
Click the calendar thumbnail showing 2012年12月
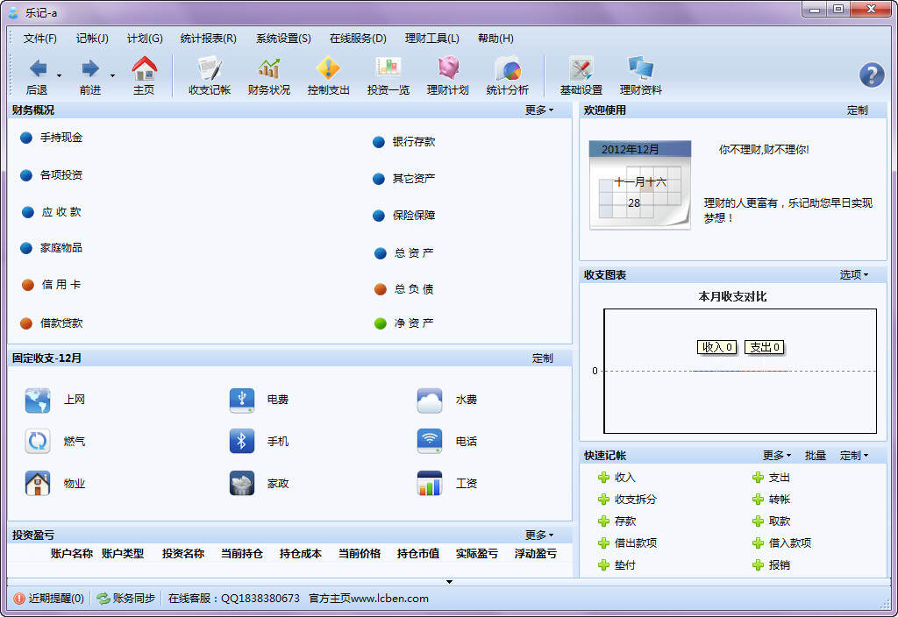(639, 185)
